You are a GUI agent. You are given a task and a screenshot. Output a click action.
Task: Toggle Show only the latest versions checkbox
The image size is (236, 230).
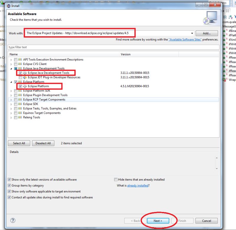point(9,180)
